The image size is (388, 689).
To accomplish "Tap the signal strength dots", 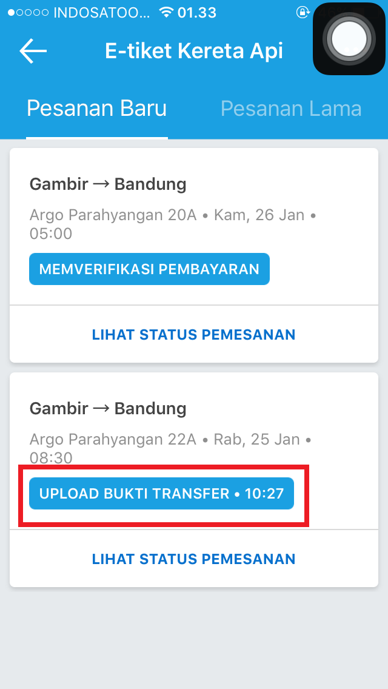I will pos(28,13).
